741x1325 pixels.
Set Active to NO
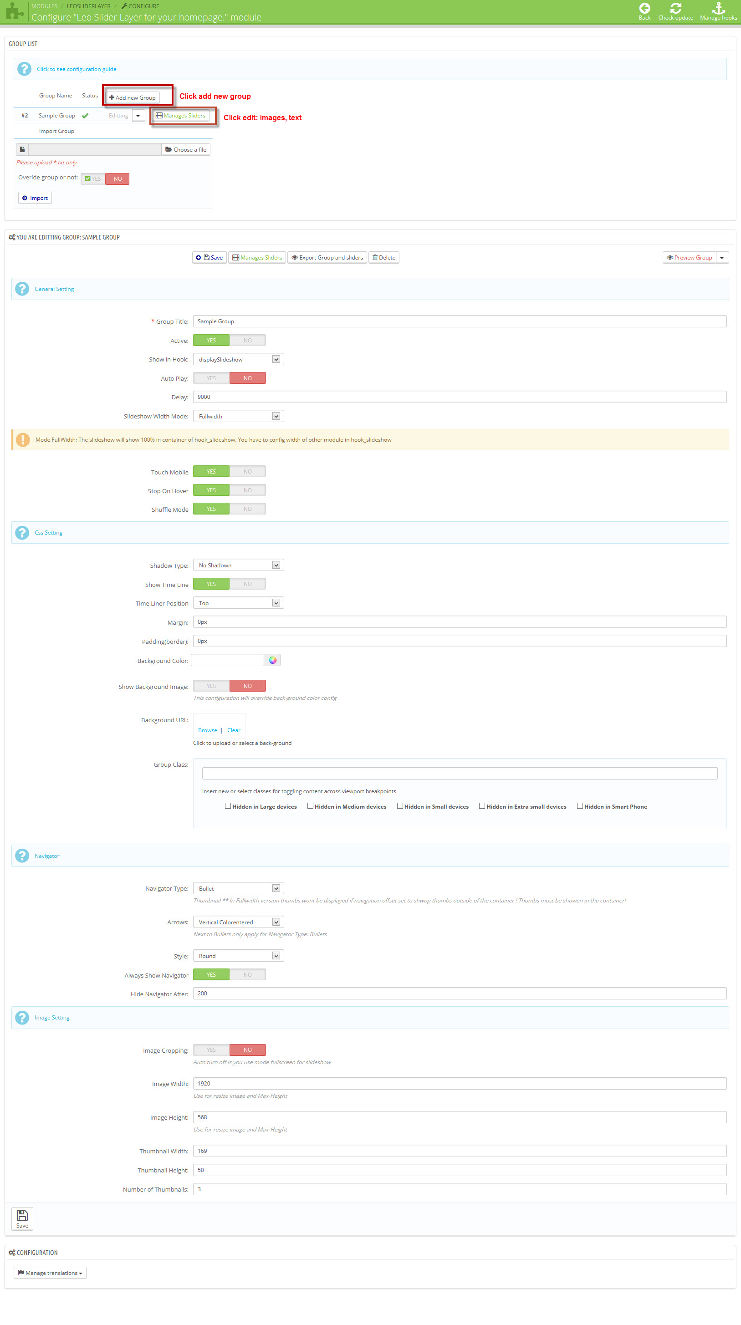247,341
